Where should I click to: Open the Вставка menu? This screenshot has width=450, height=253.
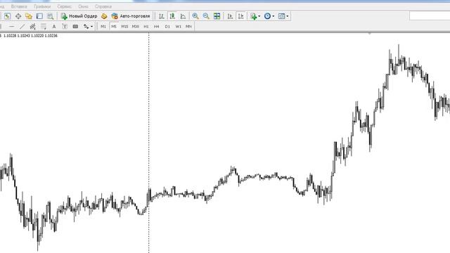(x=19, y=6)
